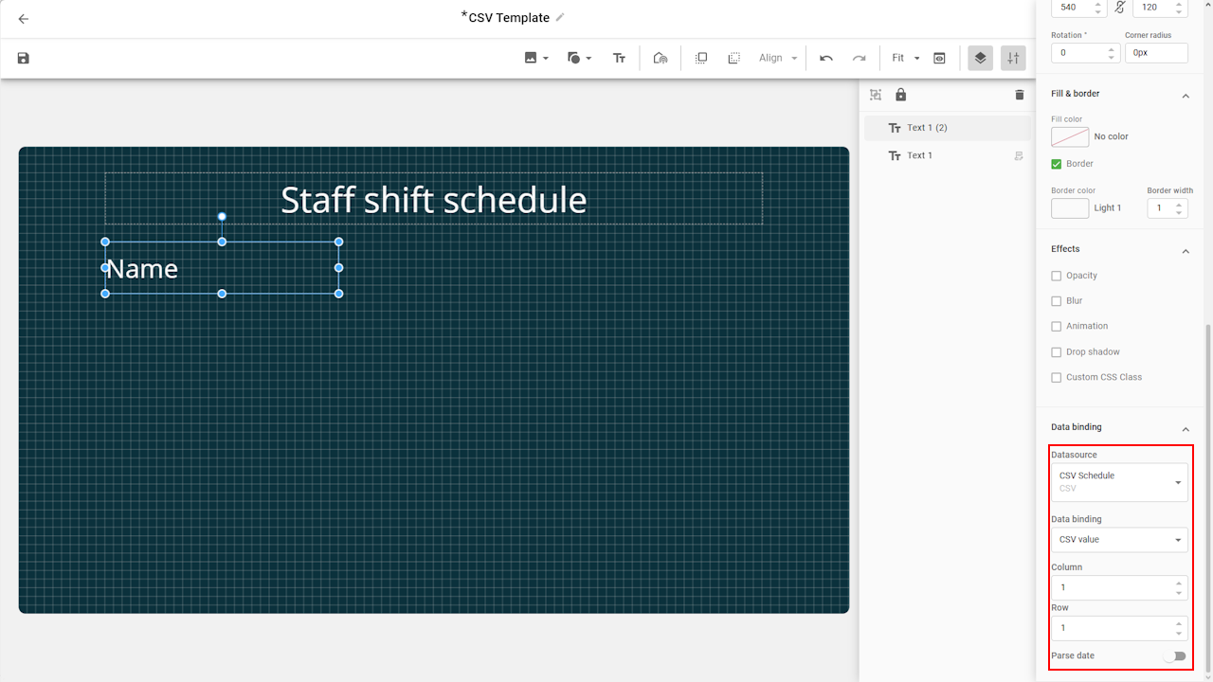Add a text element with the text tool
Screen dimensions: 1213x682
point(619,59)
